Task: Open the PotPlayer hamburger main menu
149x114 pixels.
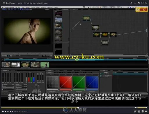Action: [x=4, y=3]
